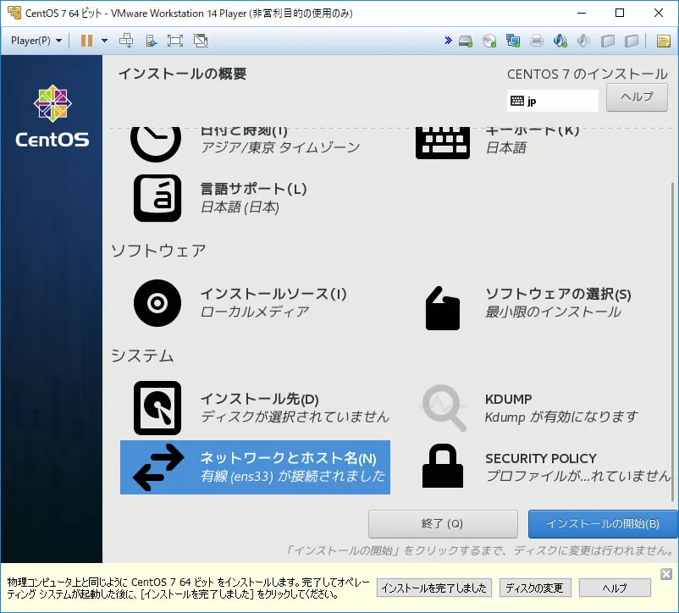Click the jp keyboard layout indicator
679x613 pixels.
552,101
